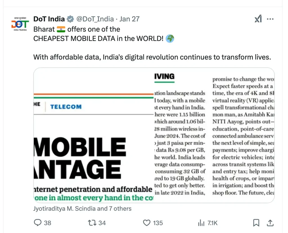Viewport: 288px width, 233px height.
Task: Bookmark the post using the bookmark icon
Action: (256, 223)
